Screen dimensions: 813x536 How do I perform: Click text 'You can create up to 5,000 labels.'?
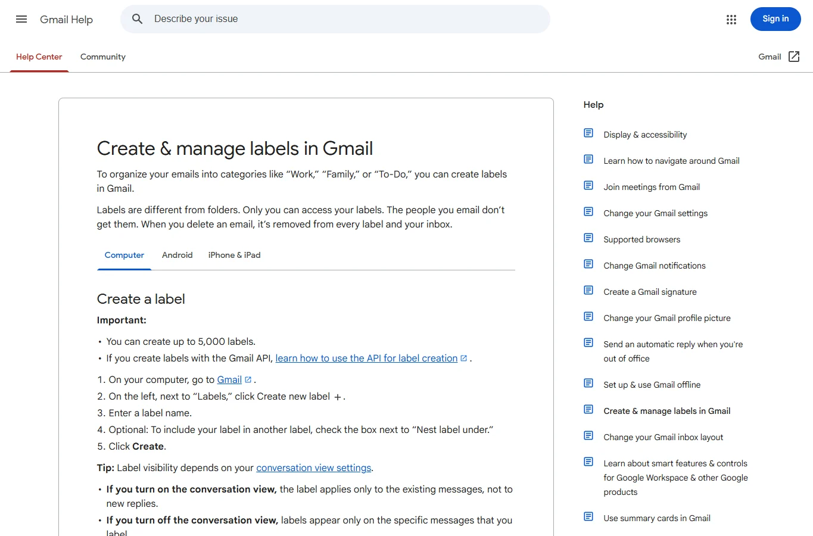(181, 342)
